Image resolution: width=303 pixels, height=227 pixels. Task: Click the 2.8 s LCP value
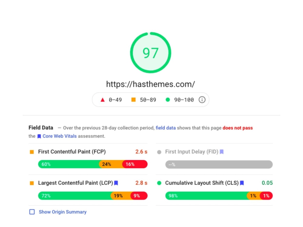[x=141, y=183]
